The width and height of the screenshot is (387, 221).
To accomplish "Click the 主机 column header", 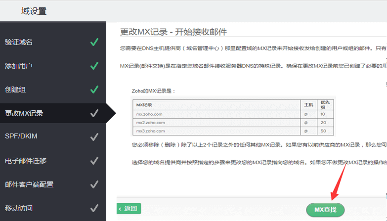I will (308, 105).
